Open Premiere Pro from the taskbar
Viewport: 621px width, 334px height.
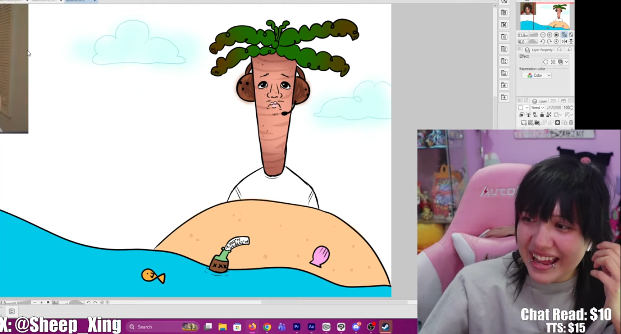tap(297, 327)
